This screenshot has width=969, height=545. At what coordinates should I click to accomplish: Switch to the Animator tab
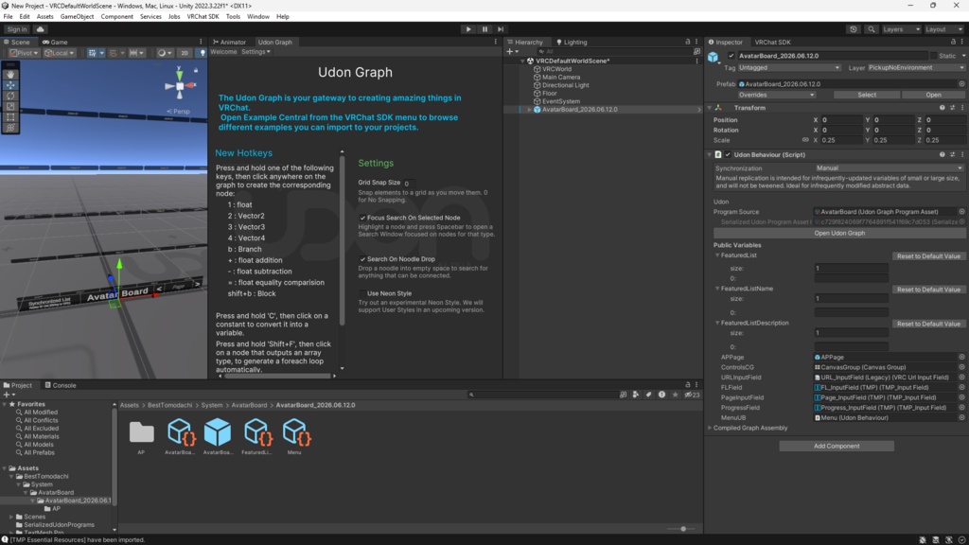[229, 42]
